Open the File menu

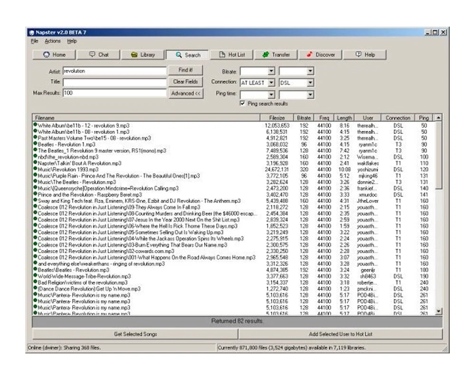[34, 41]
